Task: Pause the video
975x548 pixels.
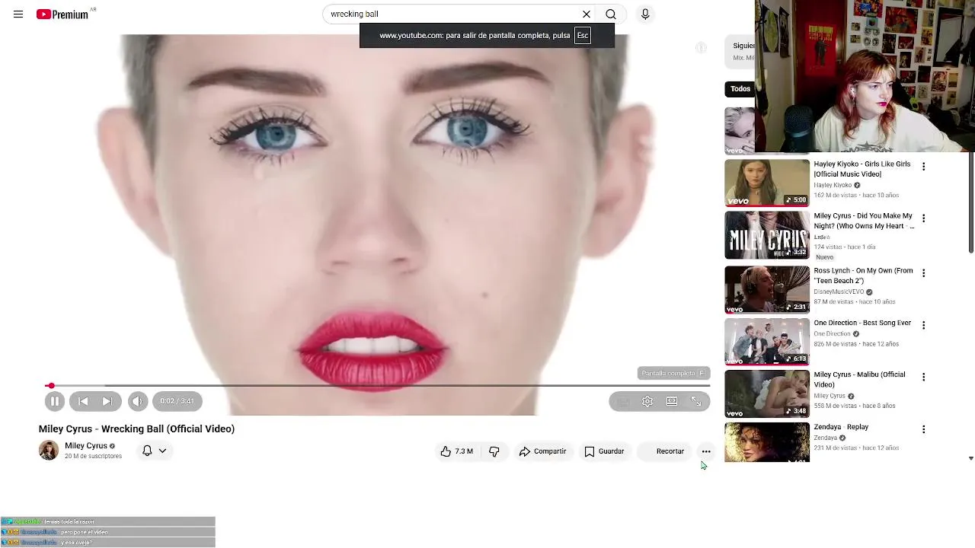Action: [54, 401]
